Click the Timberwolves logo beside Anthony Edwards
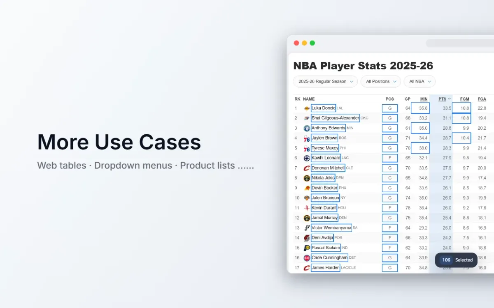Image resolution: width=494 pixels, height=308 pixels. tap(307, 128)
